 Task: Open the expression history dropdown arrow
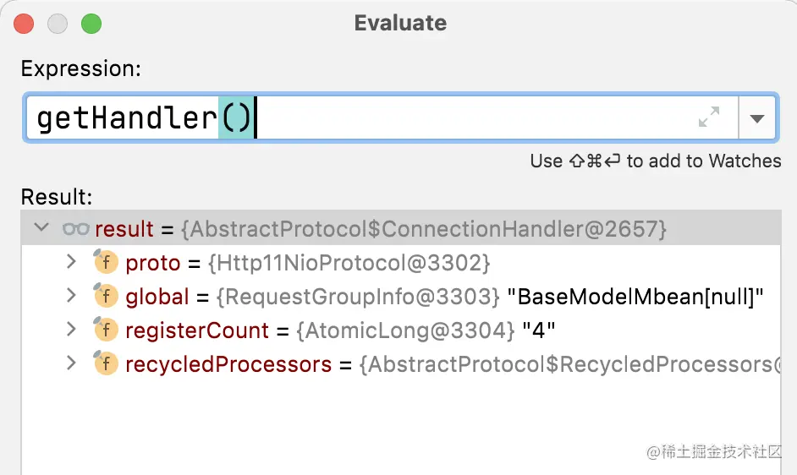[757, 118]
